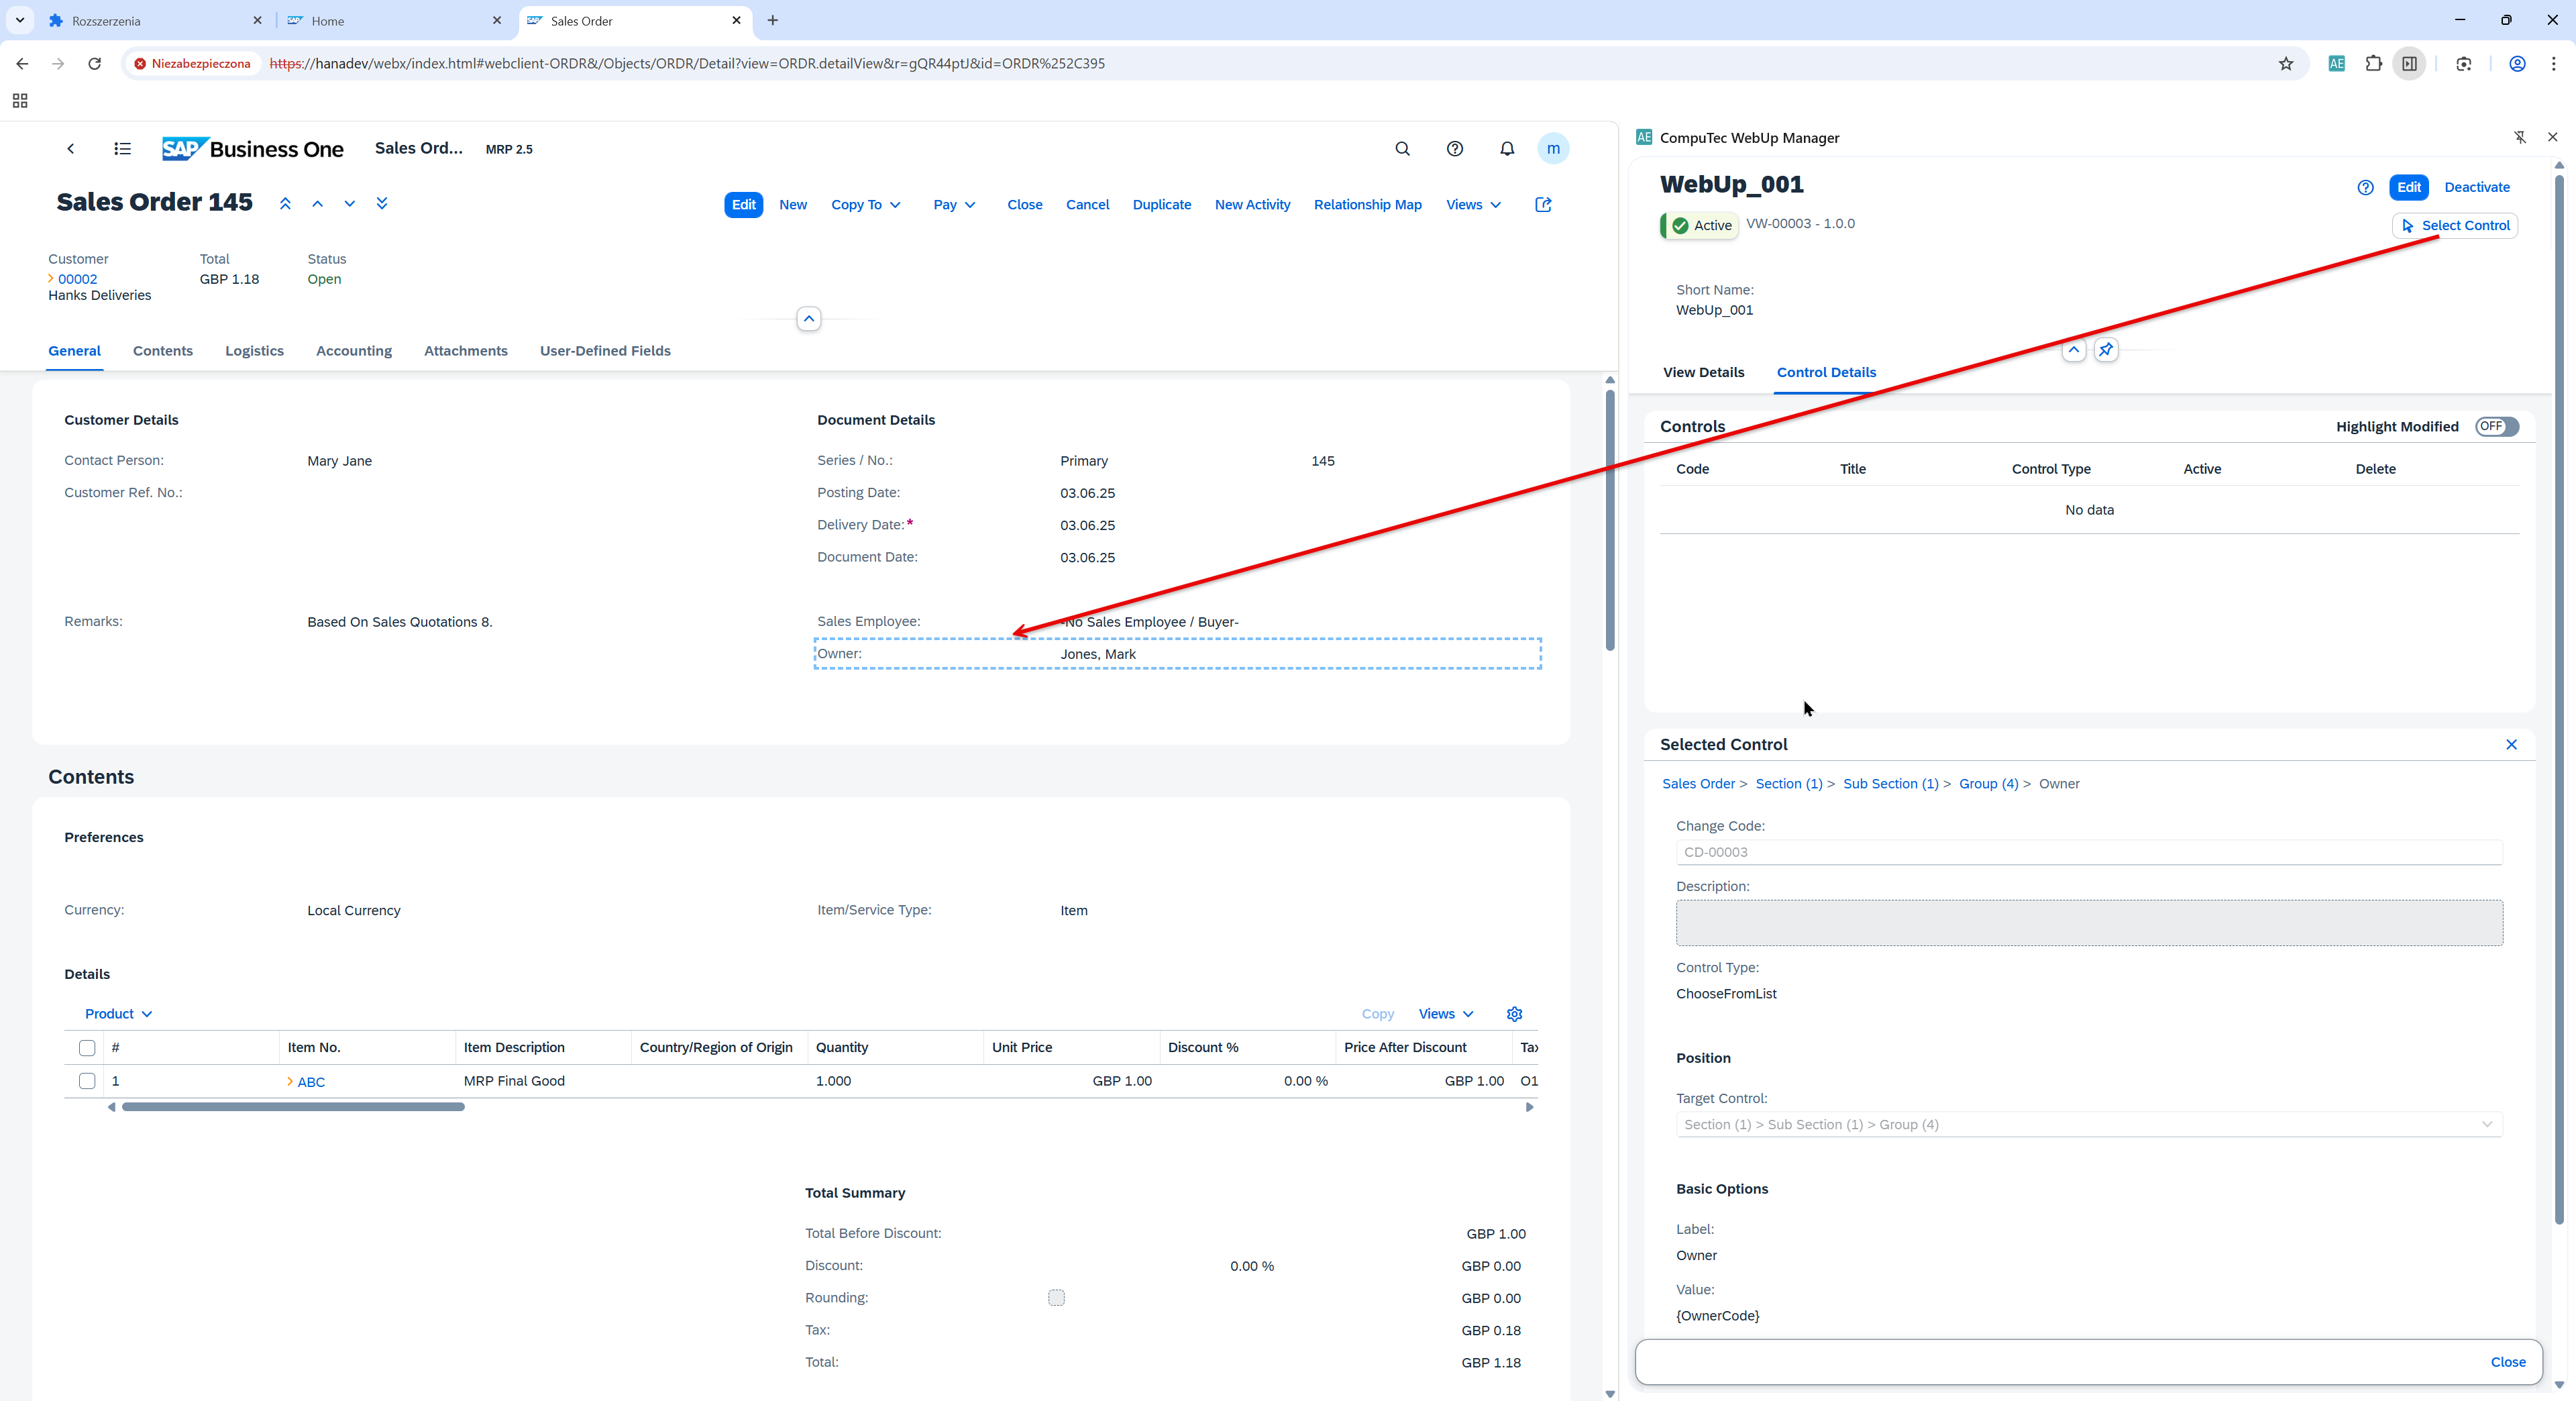This screenshot has height=1401, width=2576.
Task: Click the share/export icon near Views
Action: coord(1543,205)
